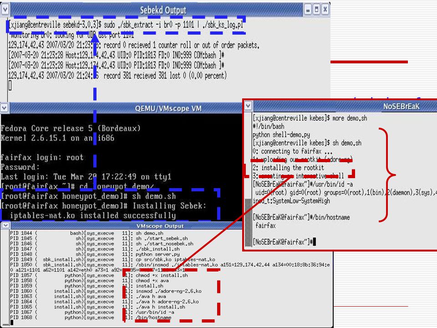The width and height of the screenshot is (437, 328).
Task: Click 'iptables-nat.ko installed successfully' line
Action: point(93,215)
